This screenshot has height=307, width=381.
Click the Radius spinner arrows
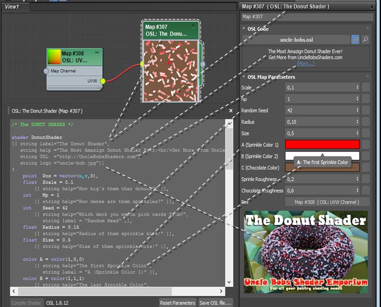click(x=357, y=121)
